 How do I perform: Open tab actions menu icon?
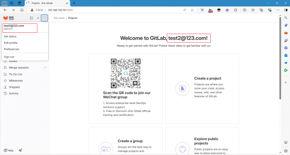(20, 3)
